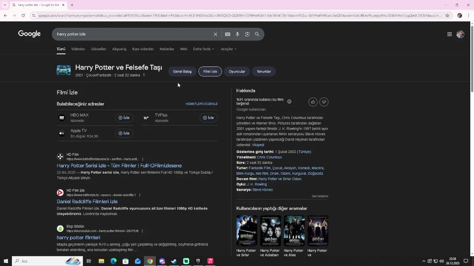
Task: Expand the Araçlar dropdown
Action: (x=228, y=49)
